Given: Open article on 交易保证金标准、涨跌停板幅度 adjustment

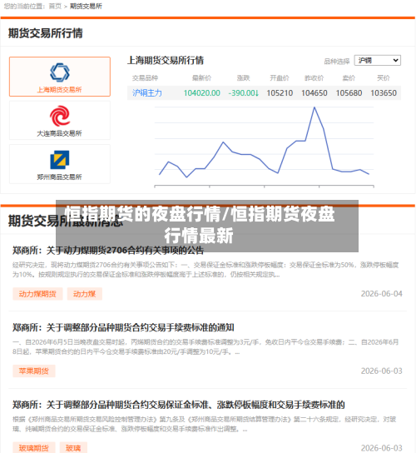Looking at the screenshot, I should coord(179,405).
